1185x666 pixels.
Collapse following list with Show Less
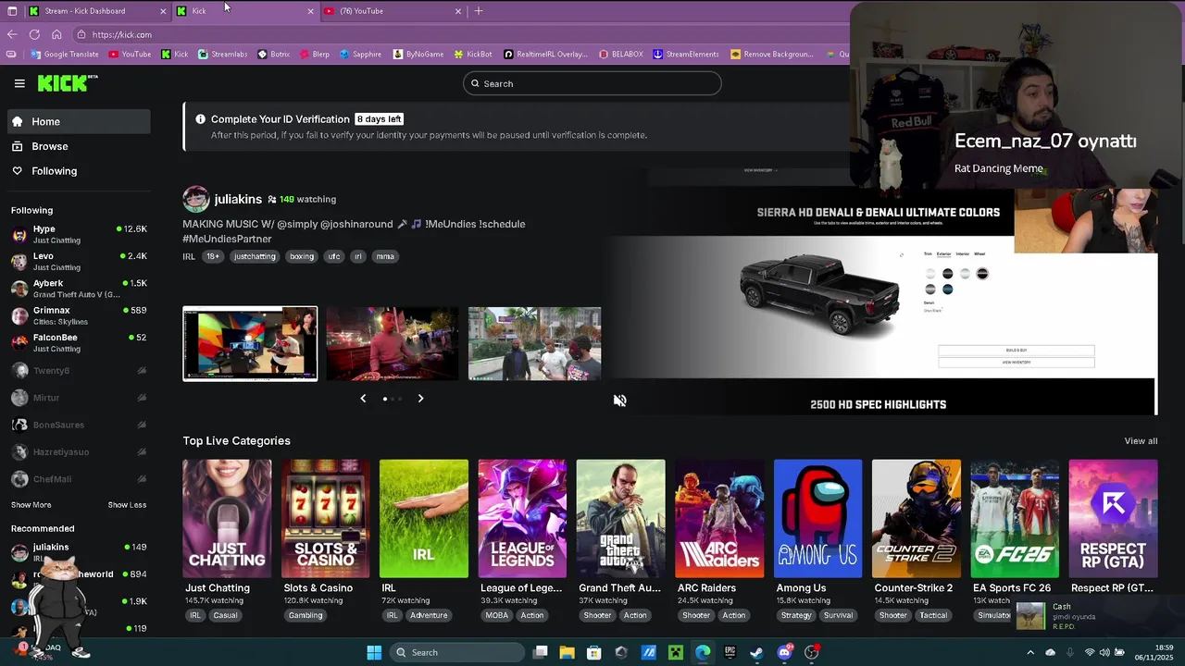(x=127, y=505)
